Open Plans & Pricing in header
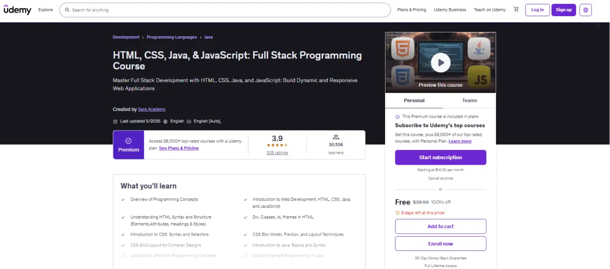This screenshot has width=610, height=269. [412, 10]
